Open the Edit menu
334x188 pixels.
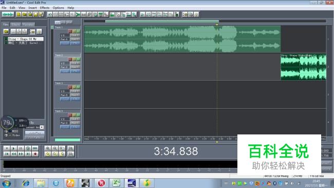[12, 8]
